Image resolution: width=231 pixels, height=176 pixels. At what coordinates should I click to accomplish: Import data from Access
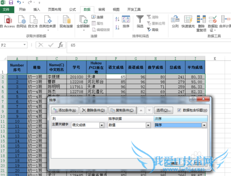[x=8, y=22]
